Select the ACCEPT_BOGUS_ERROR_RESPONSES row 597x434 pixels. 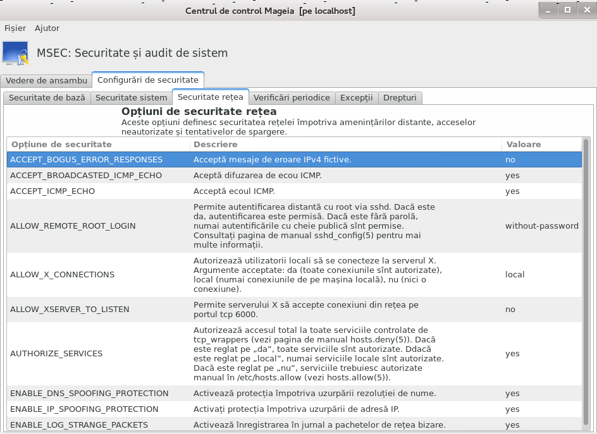coord(294,160)
